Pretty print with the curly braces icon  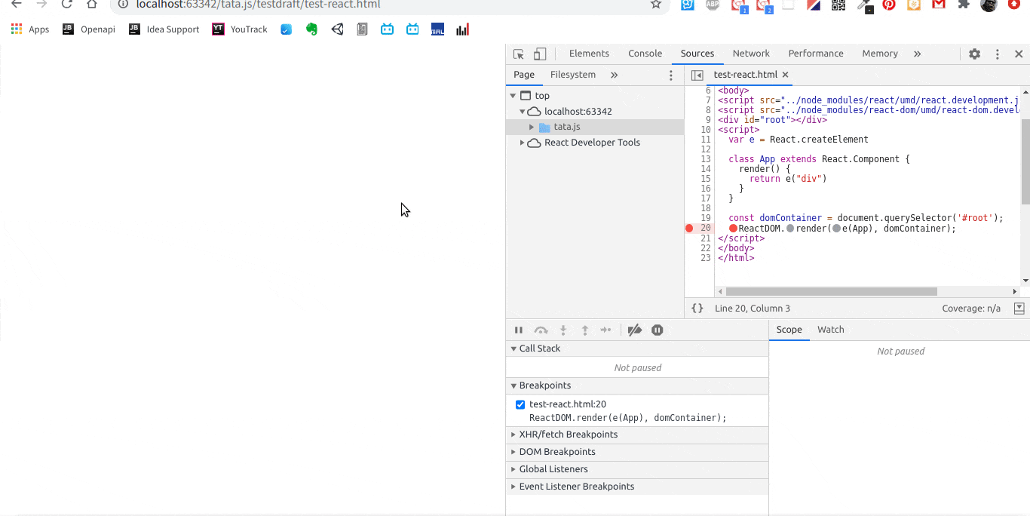click(697, 309)
